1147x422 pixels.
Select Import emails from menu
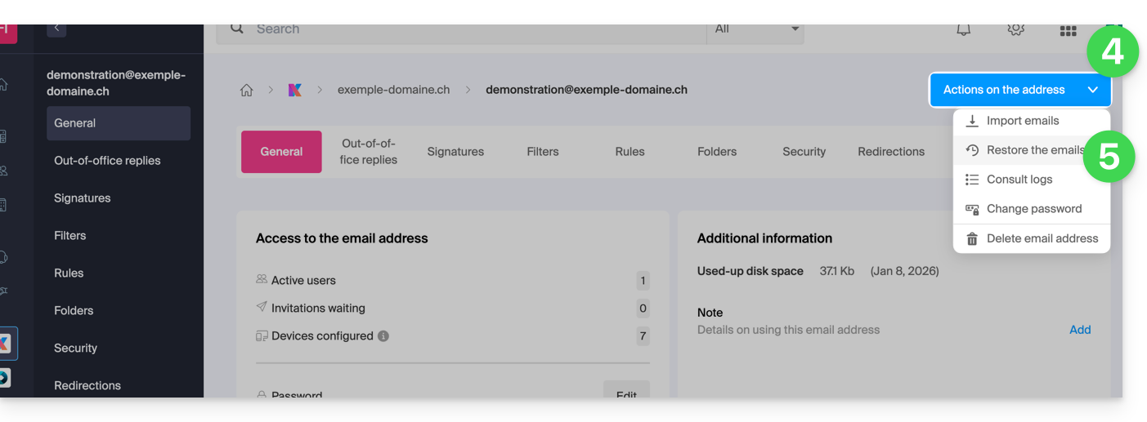[x=1022, y=121]
